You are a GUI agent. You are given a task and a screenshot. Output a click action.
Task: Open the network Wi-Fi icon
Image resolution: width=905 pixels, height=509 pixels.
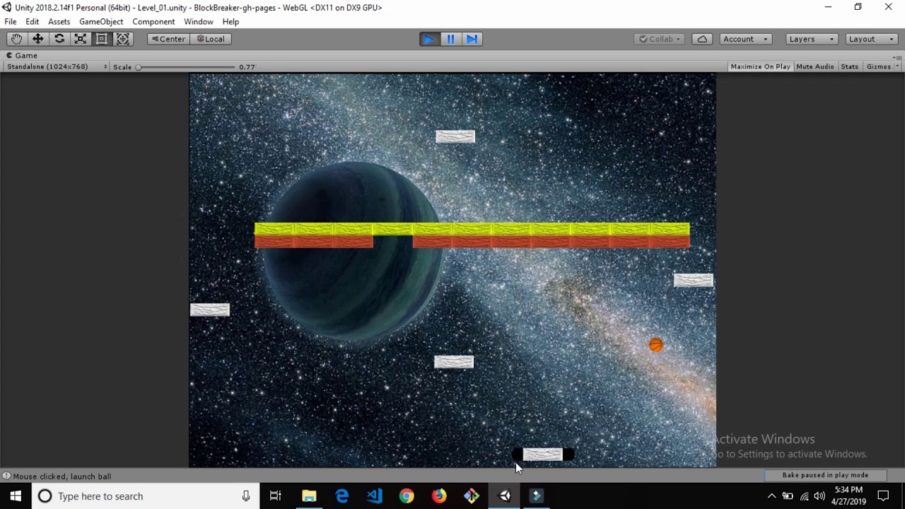coord(805,496)
